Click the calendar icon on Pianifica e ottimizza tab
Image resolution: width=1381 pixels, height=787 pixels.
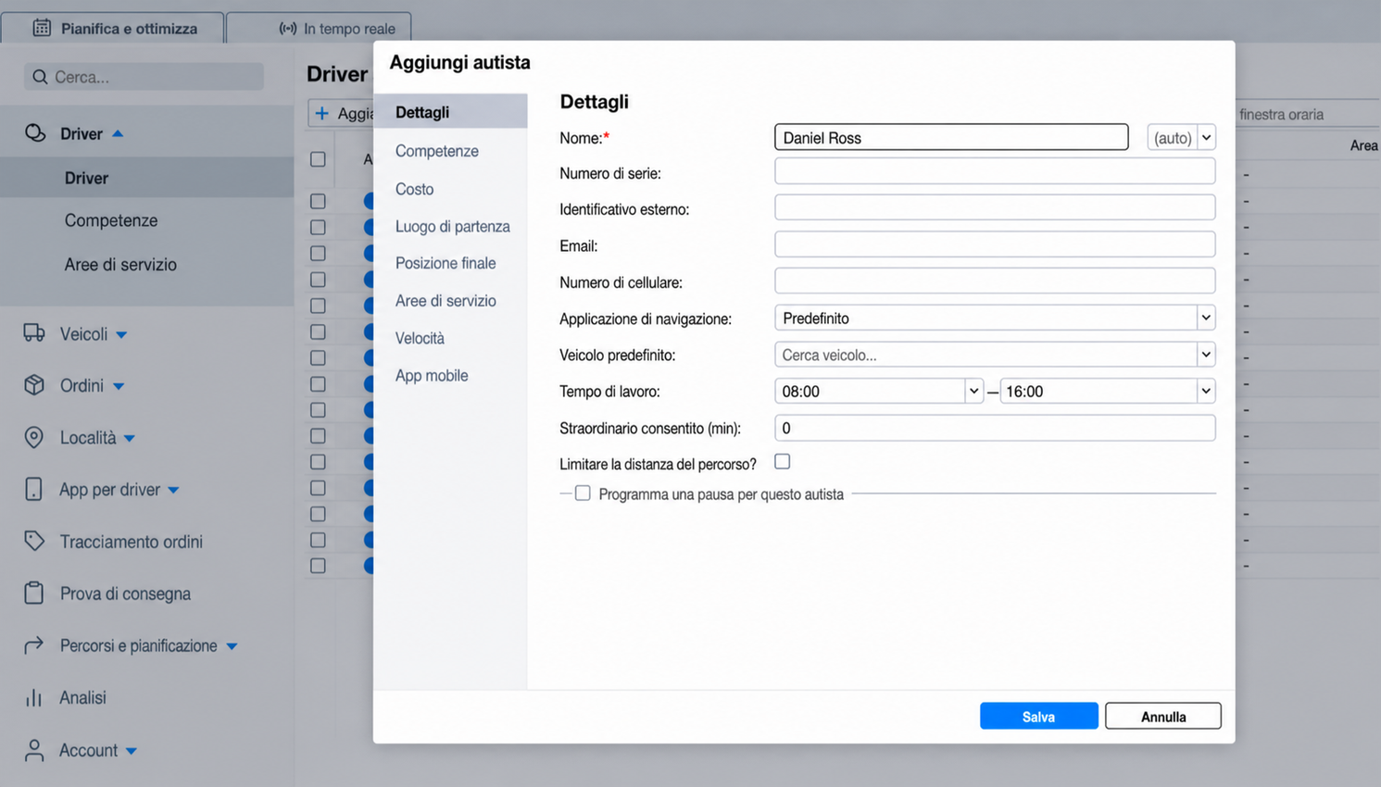point(42,28)
